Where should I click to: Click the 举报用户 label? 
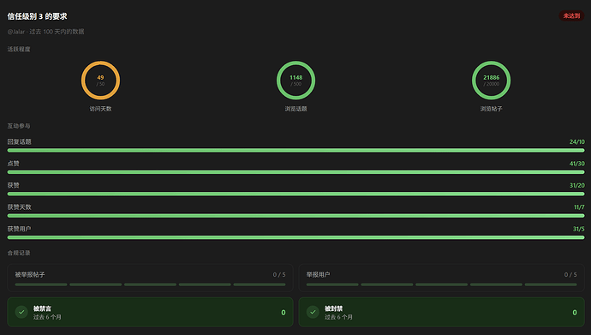tap(318, 275)
